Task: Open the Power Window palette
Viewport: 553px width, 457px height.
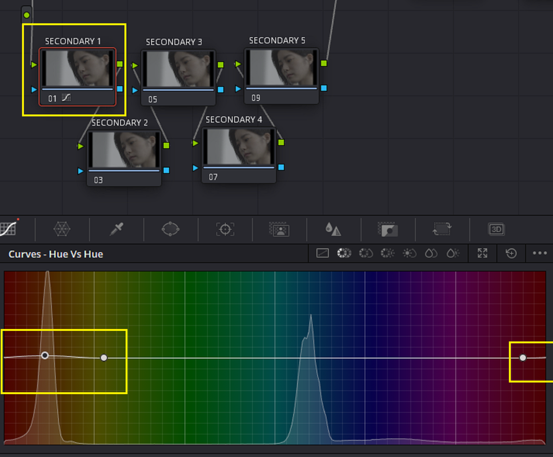Action: [x=170, y=229]
